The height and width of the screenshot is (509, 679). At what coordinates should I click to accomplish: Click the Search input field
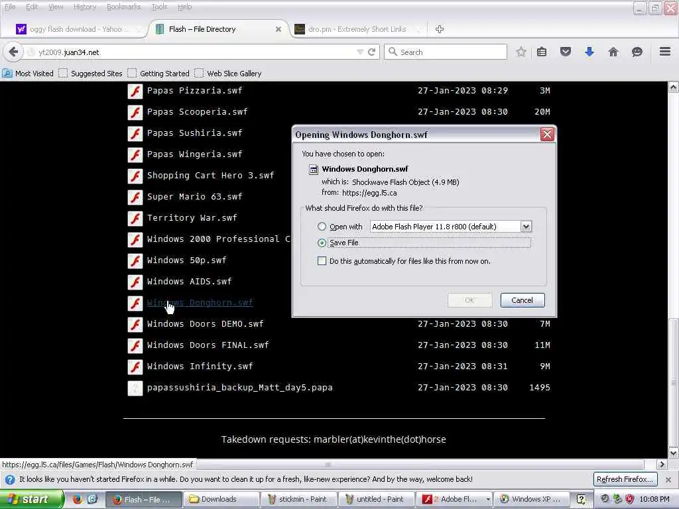(446, 52)
